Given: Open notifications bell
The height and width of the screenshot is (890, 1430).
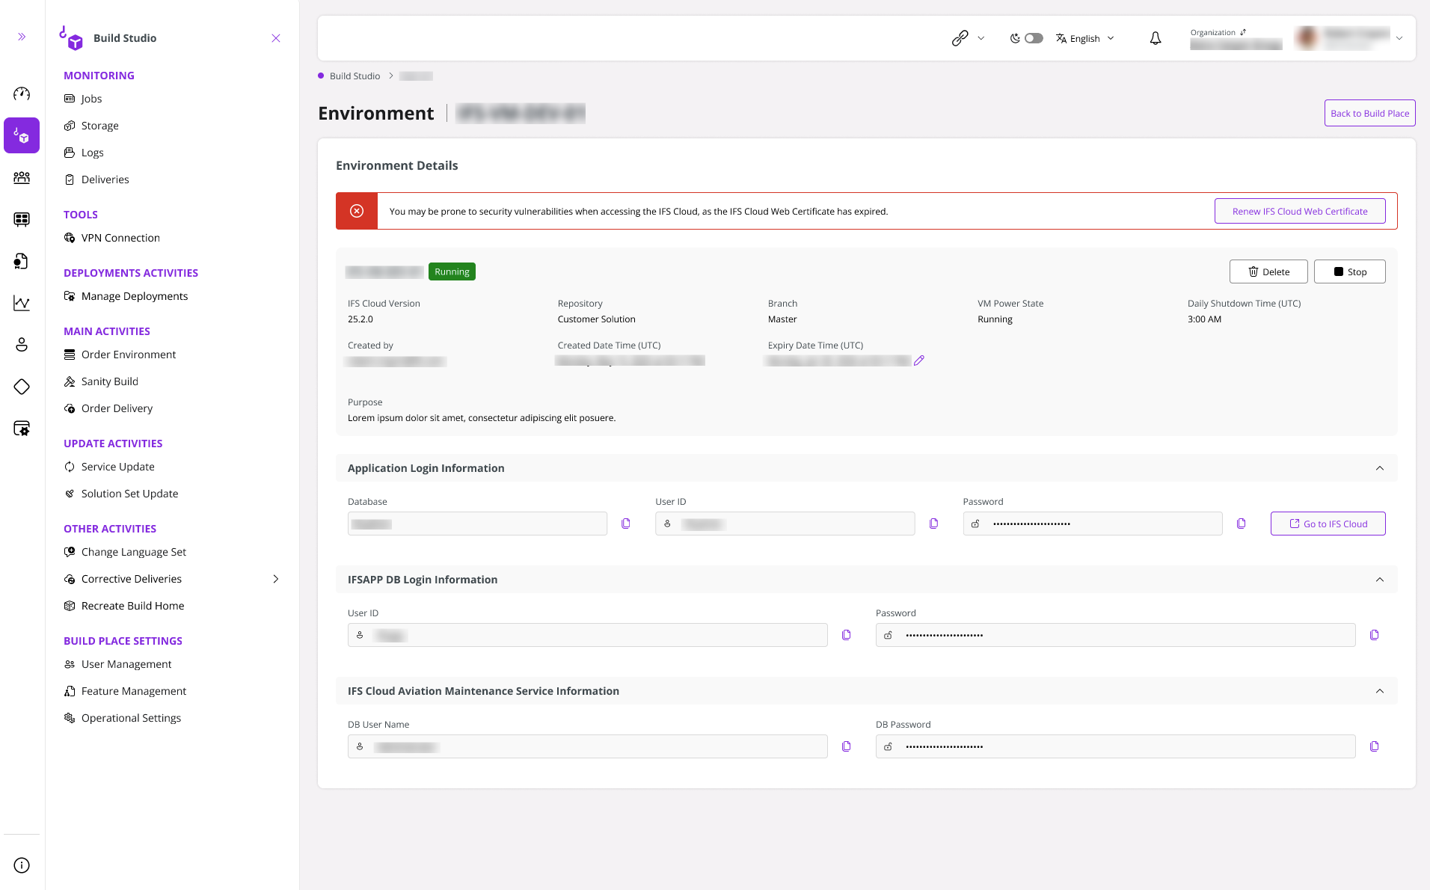Looking at the screenshot, I should 1156,38.
